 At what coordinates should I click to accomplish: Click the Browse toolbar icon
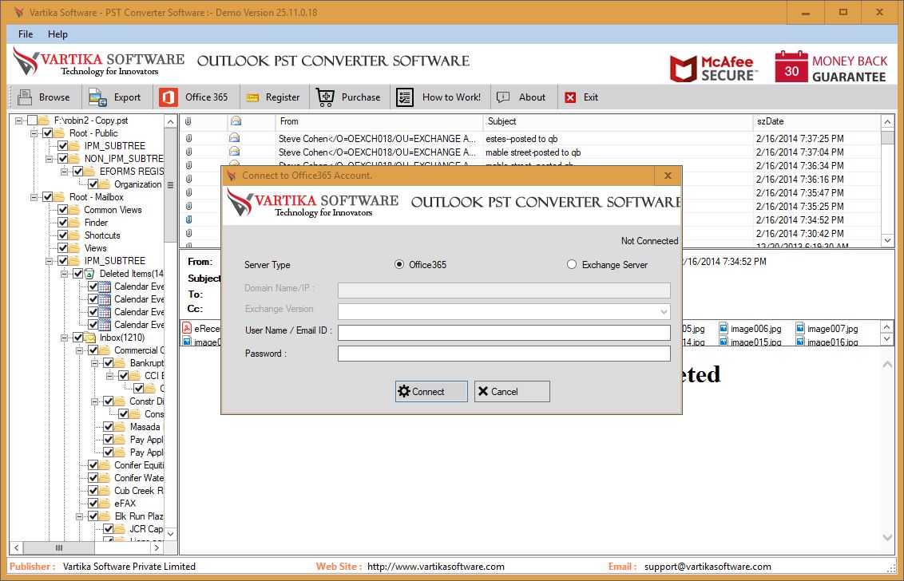(x=25, y=97)
